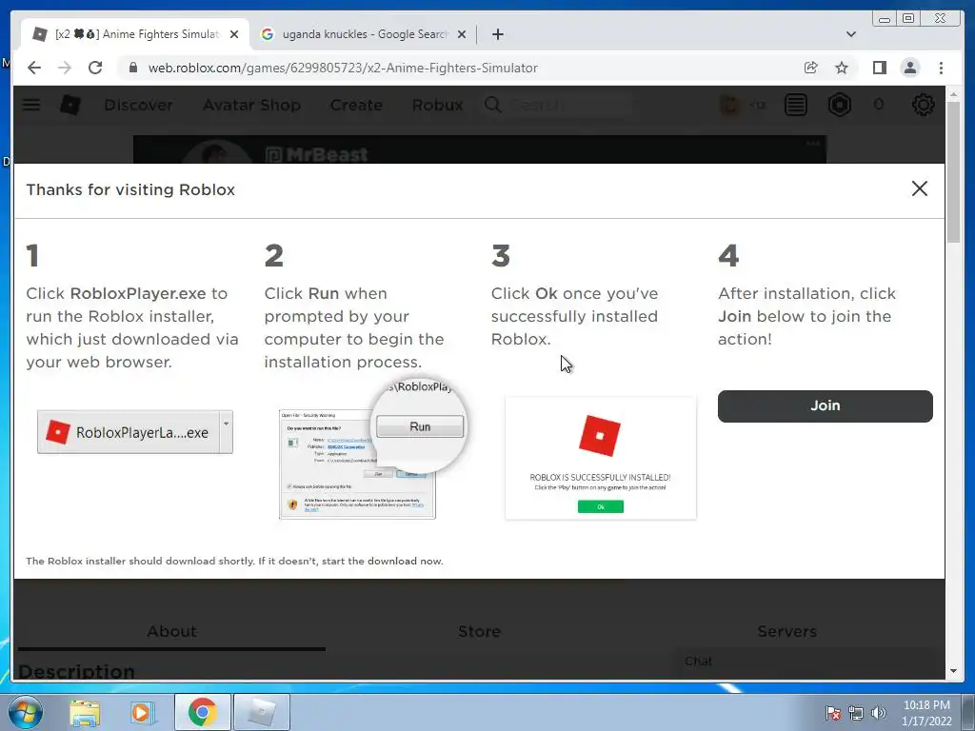This screenshot has height=731, width=975.
Task: Open the tab search dropdown chevron
Action: point(850,34)
